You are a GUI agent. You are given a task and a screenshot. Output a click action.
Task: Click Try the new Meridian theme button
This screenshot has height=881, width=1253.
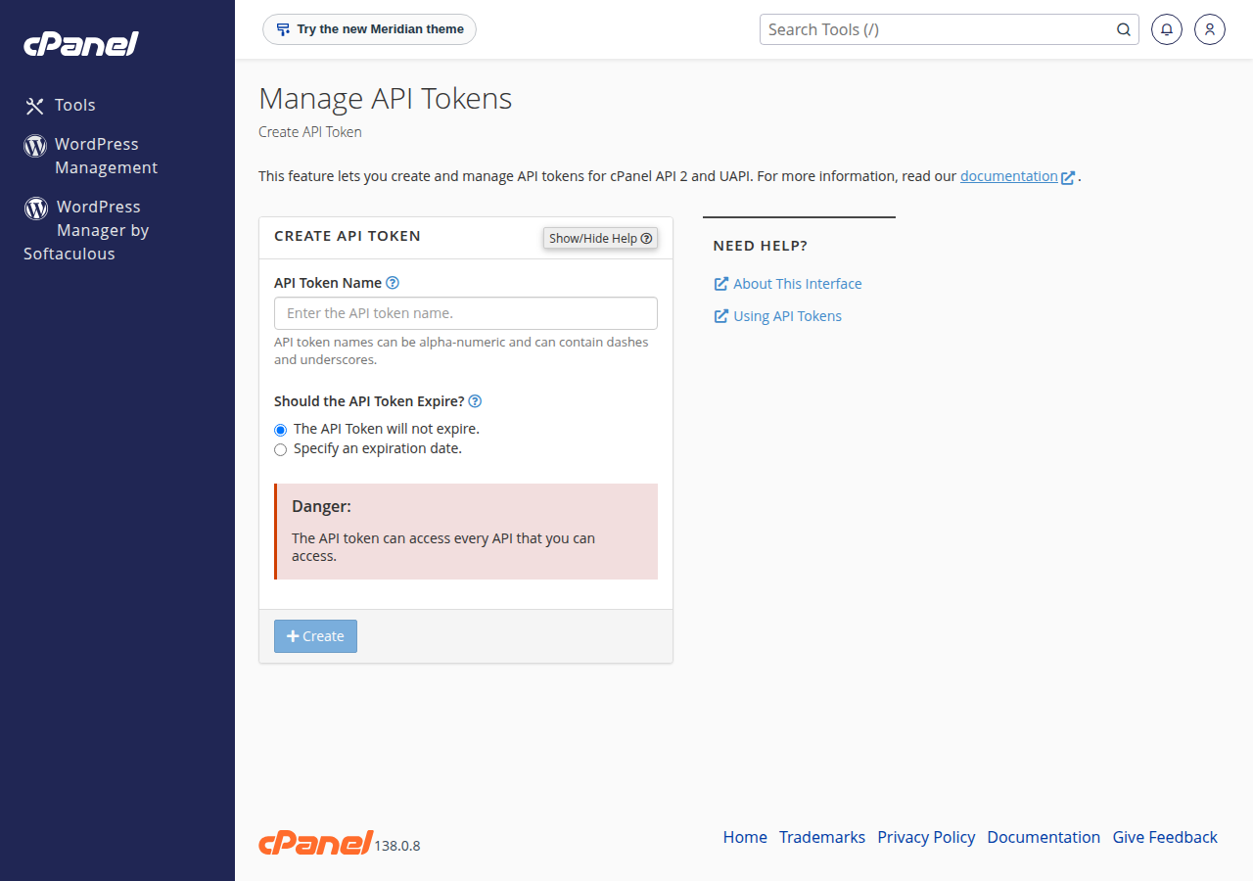pyautogui.click(x=369, y=29)
